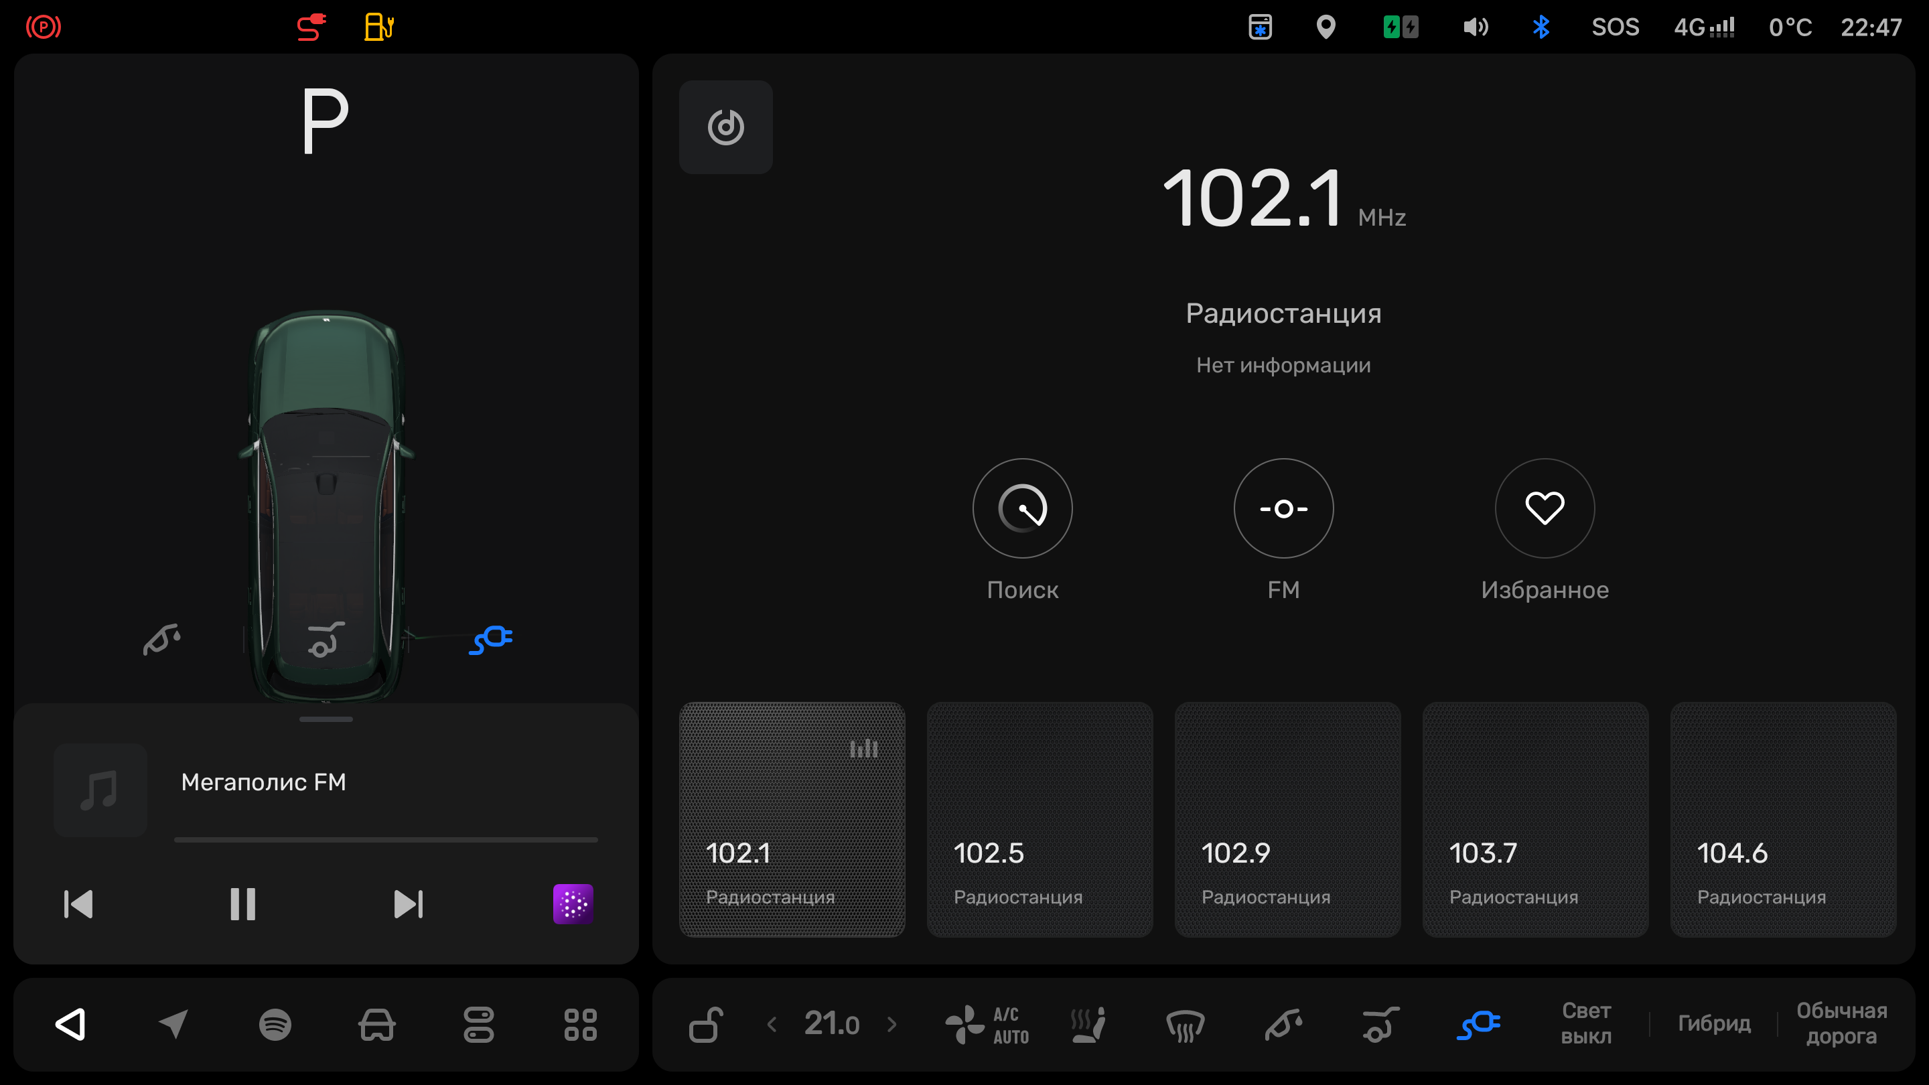
Task: Tap the speaker volume status icon
Action: coord(1475,27)
